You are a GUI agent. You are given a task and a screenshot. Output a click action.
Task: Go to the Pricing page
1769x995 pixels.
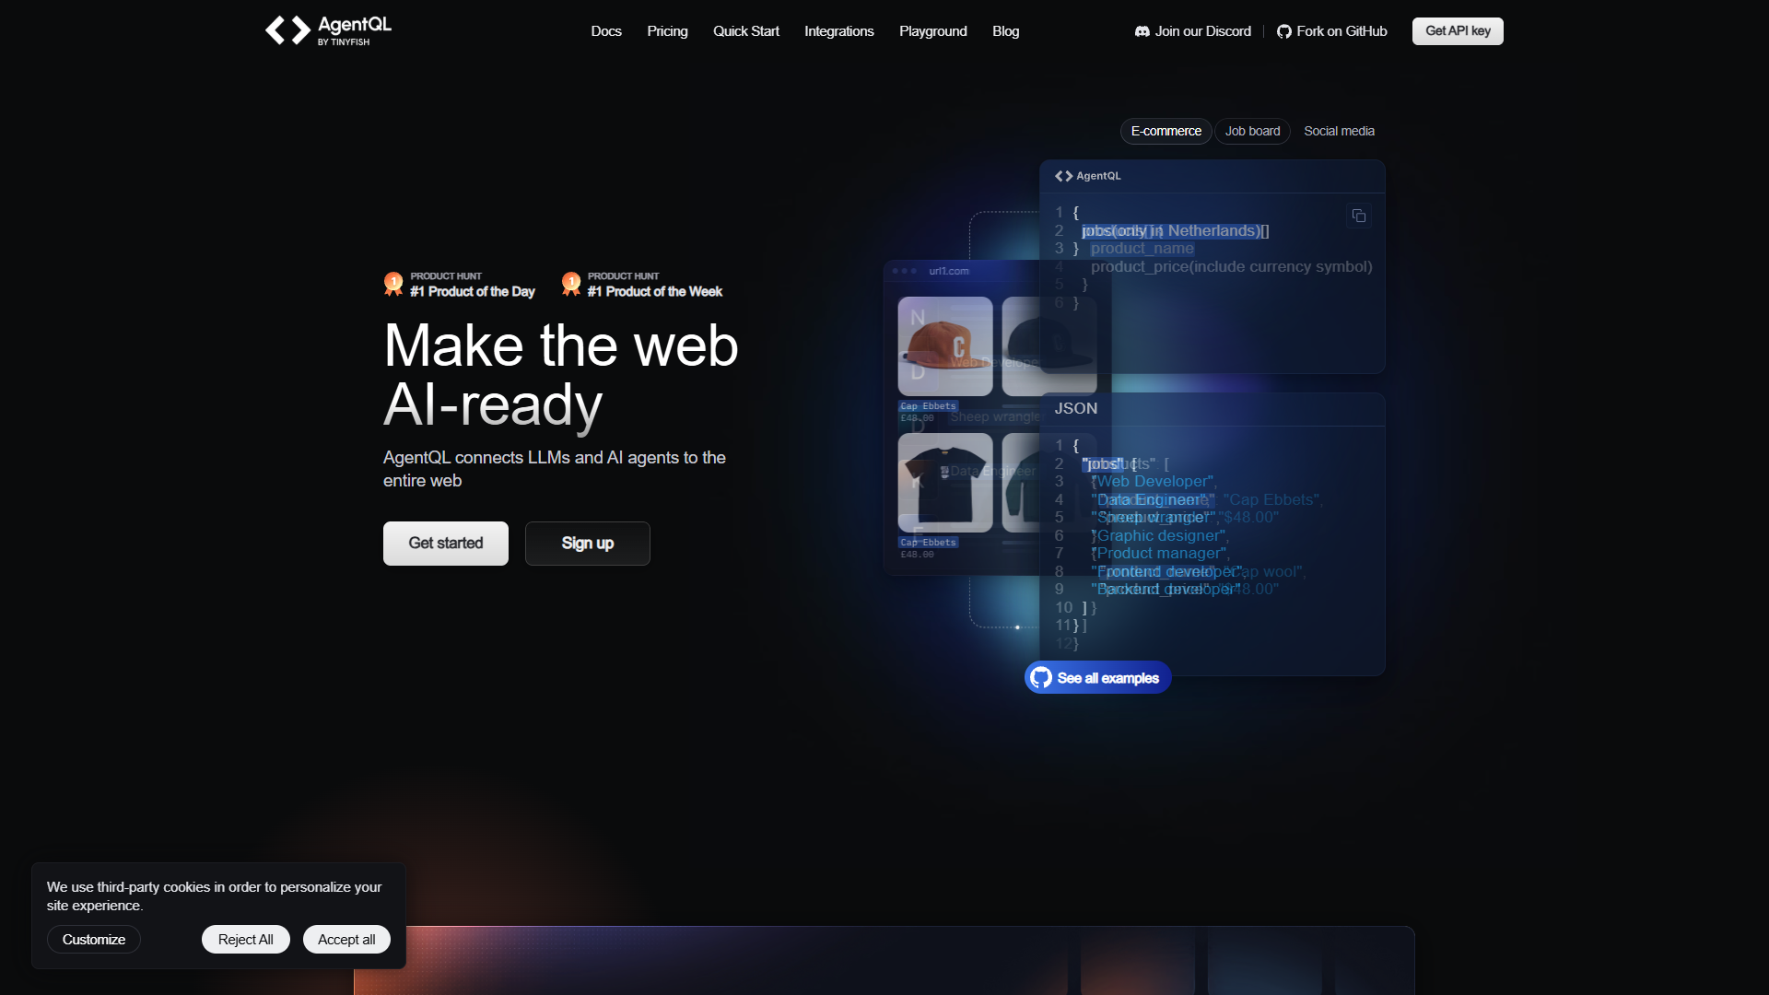(x=667, y=31)
